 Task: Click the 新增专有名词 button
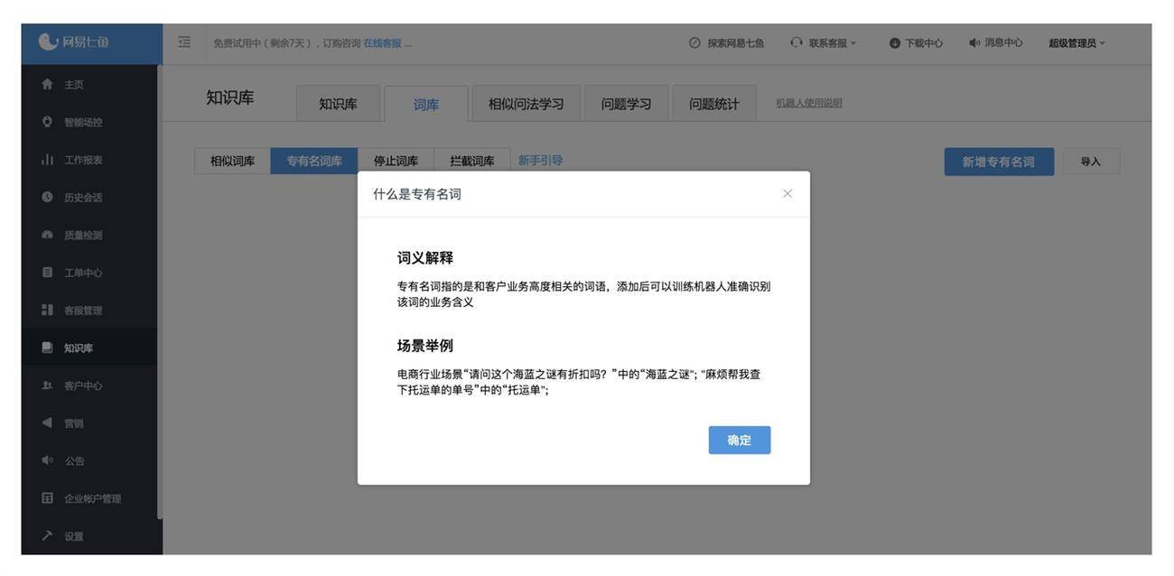(x=999, y=162)
